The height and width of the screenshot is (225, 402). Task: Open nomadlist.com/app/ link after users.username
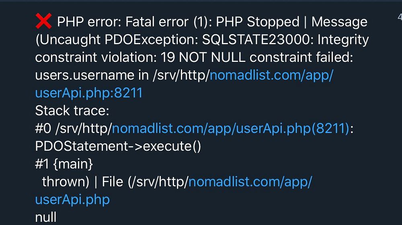pyautogui.click(x=271, y=76)
